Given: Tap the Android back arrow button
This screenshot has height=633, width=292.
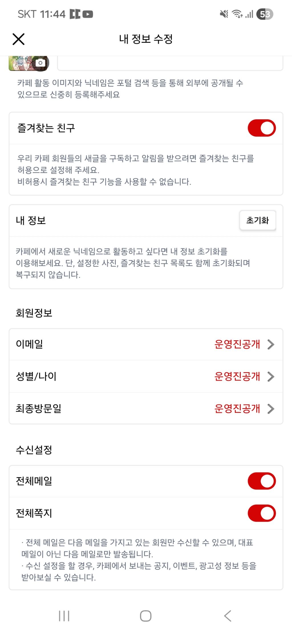Looking at the screenshot, I should tap(228, 616).
